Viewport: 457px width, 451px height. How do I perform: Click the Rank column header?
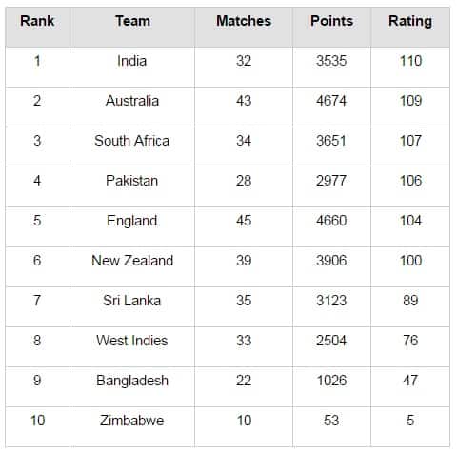pyautogui.click(x=37, y=21)
